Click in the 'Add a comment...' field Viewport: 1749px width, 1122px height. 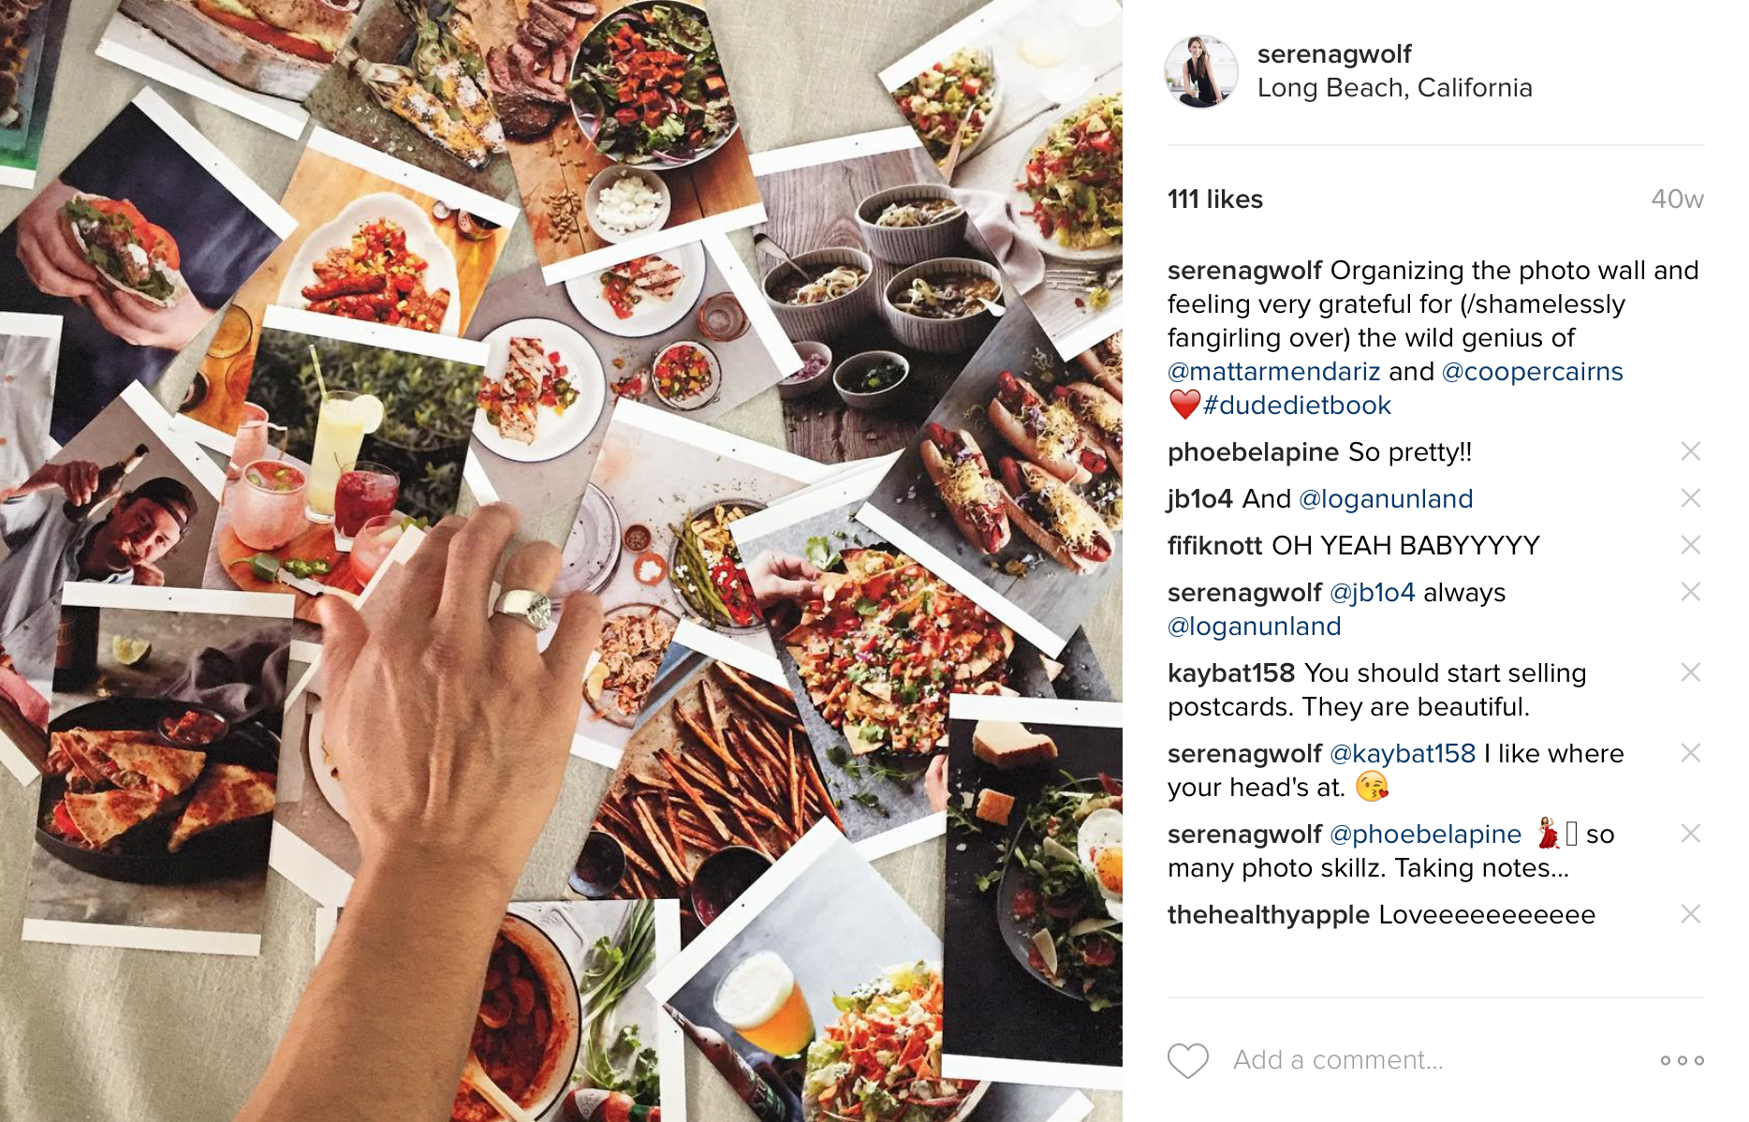[1437, 1060]
